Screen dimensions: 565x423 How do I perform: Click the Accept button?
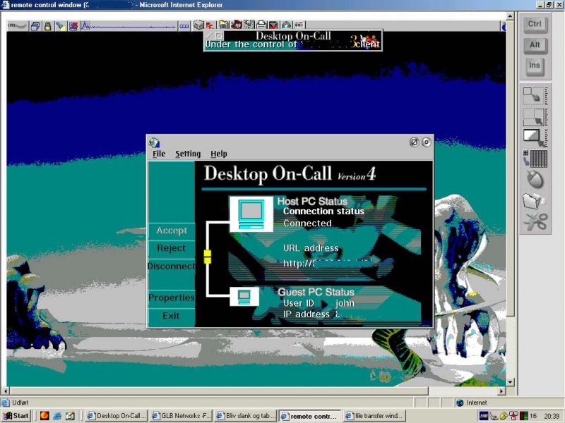(172, 231)
